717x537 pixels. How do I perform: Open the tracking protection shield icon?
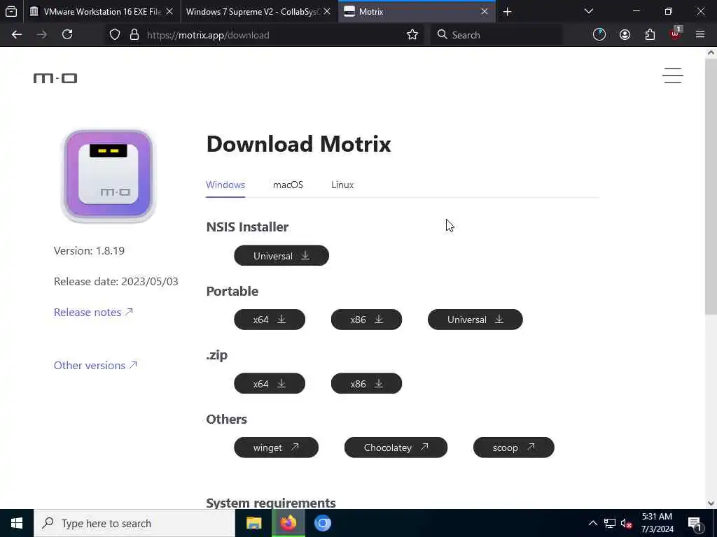115,35
